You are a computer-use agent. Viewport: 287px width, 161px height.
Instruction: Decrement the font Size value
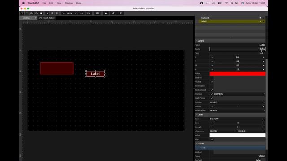point(212,123)
